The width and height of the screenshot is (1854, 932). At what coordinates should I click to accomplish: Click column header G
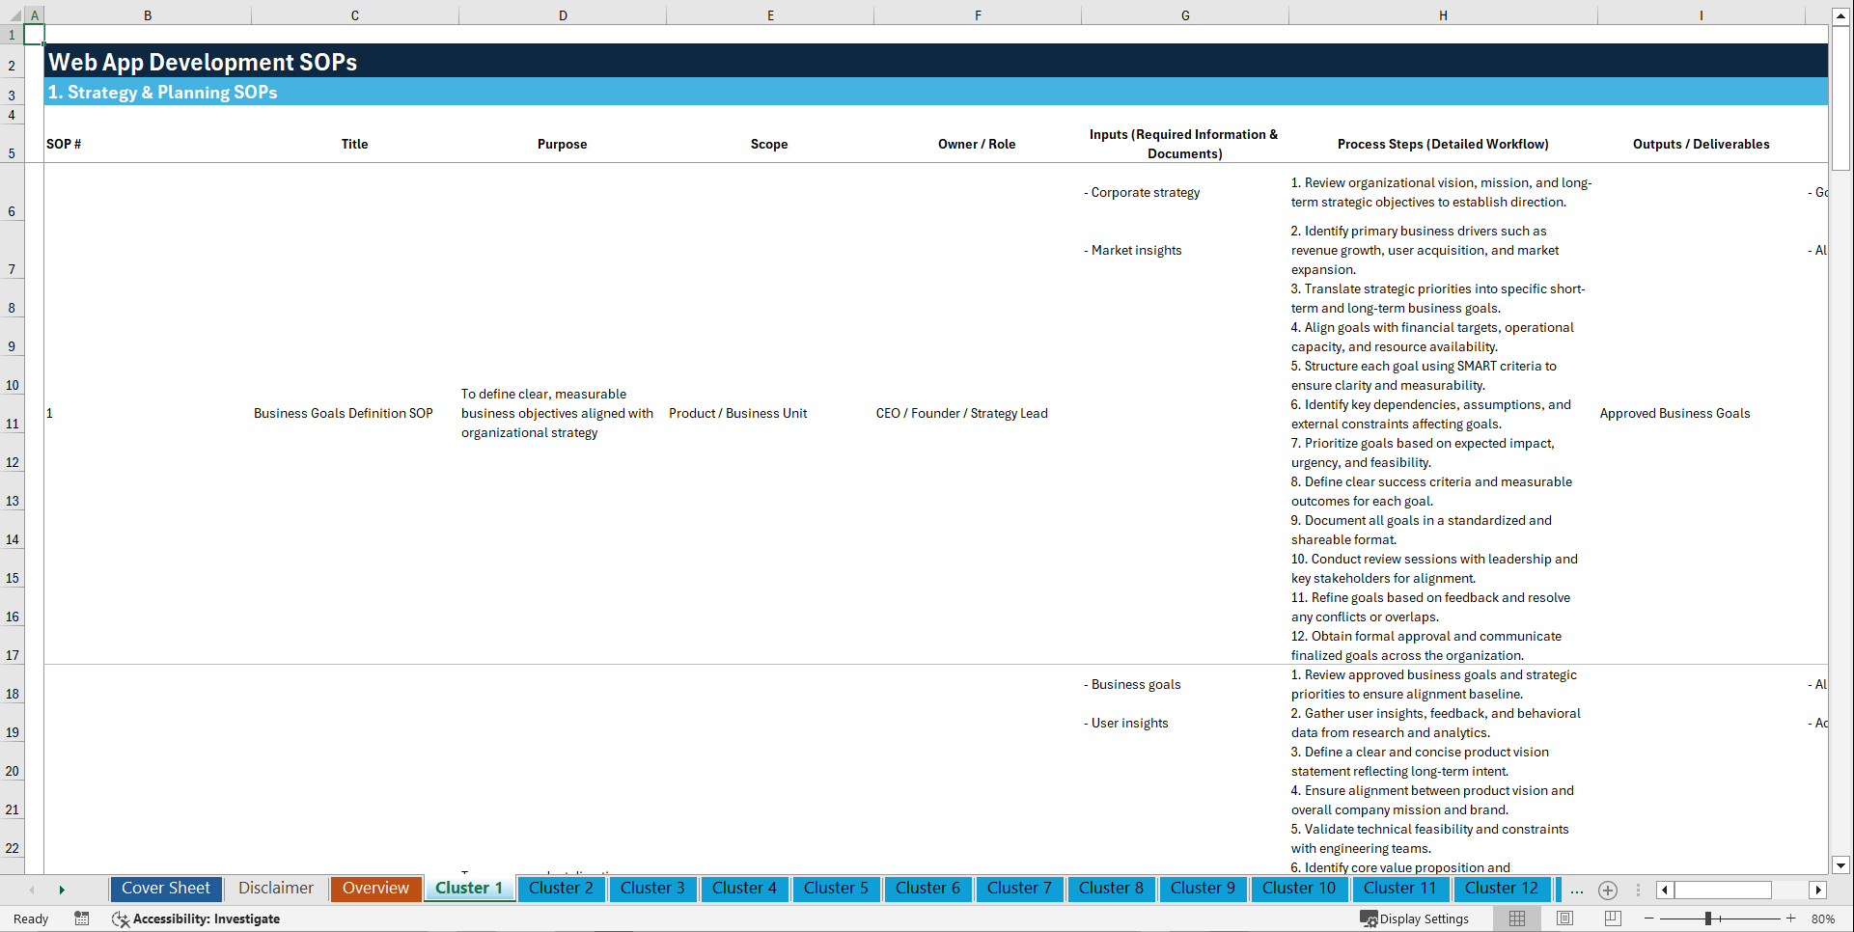tap(1184, 14)
